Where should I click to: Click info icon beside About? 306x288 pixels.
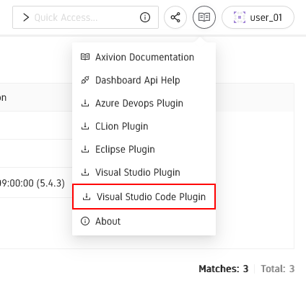point(85,221)
